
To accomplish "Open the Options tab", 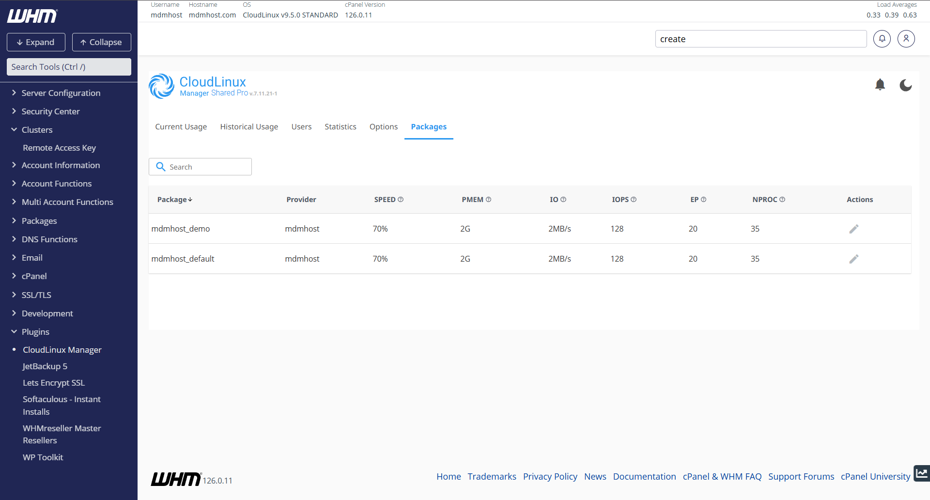I will pyautogui.click(x=384, y=126).
